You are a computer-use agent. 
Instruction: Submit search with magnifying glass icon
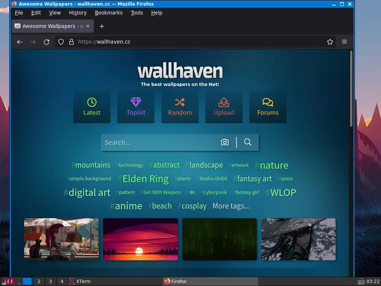247,142
